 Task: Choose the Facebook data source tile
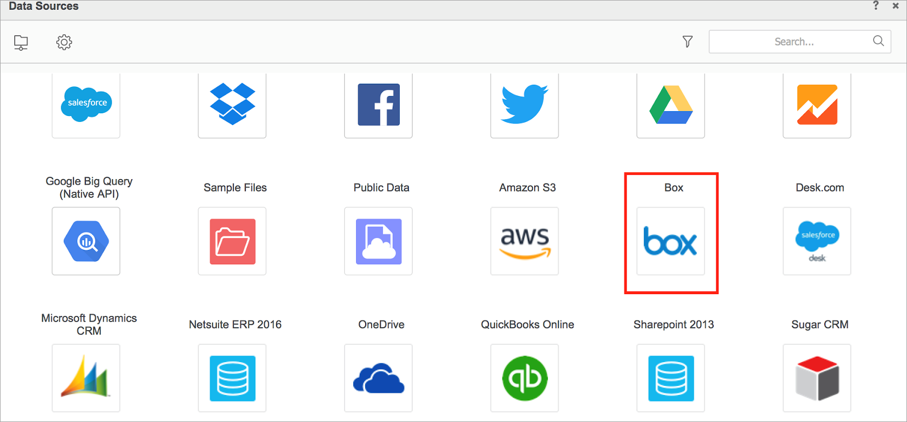point(379,105)
